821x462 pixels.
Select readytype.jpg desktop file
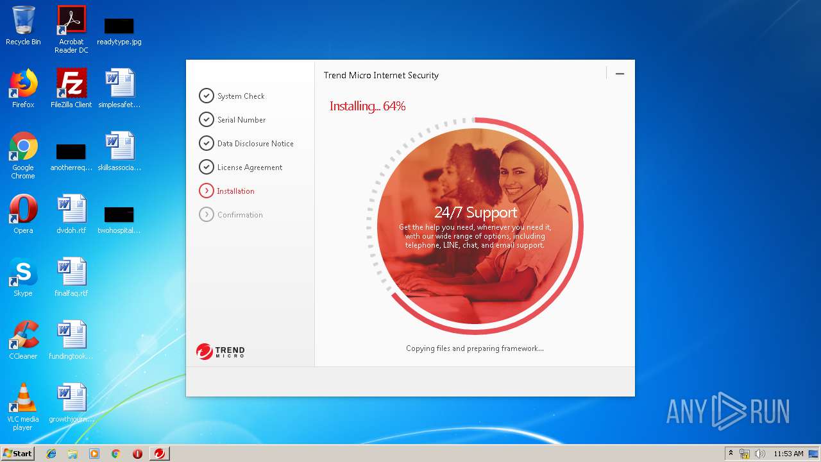coord(119,31)
